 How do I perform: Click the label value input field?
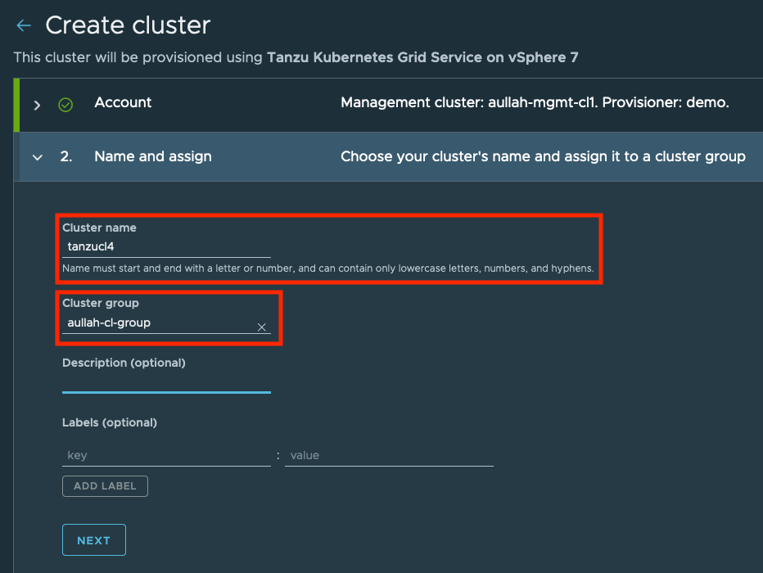click(x=389, y=455)
